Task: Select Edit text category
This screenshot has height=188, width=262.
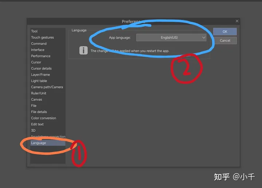Action: coord(37,124)
